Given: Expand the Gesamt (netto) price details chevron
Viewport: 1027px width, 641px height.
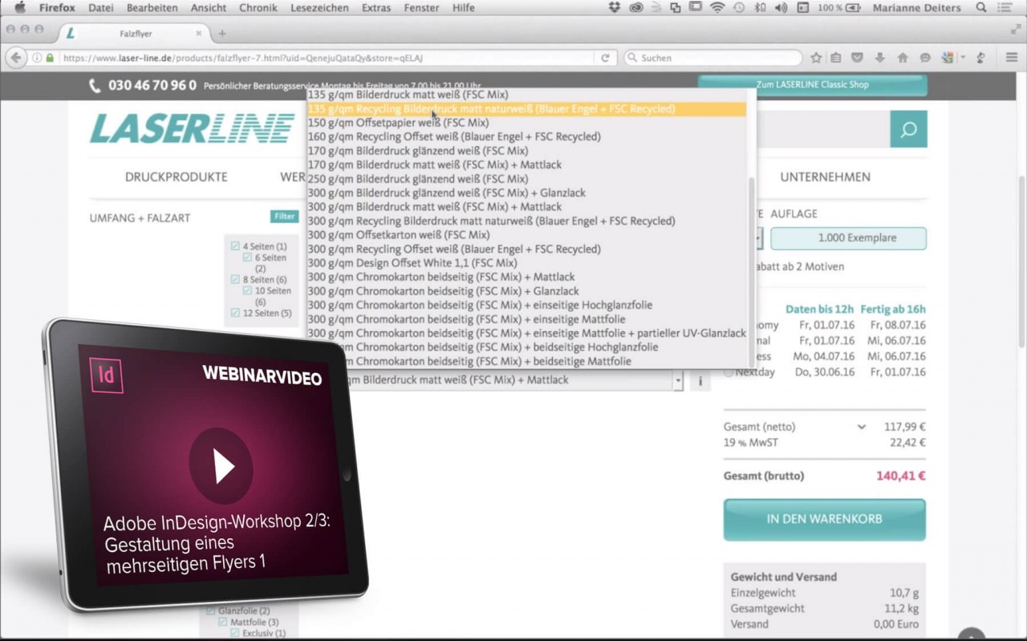Looking at the screenshot, I should point(862,427).
